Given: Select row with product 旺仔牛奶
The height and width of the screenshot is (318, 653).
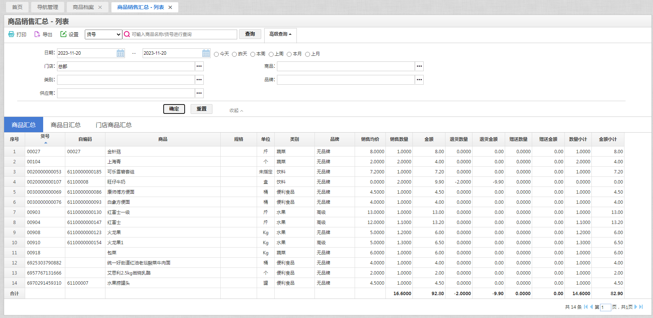Looking at the screenshot, I should pos(314,182).
